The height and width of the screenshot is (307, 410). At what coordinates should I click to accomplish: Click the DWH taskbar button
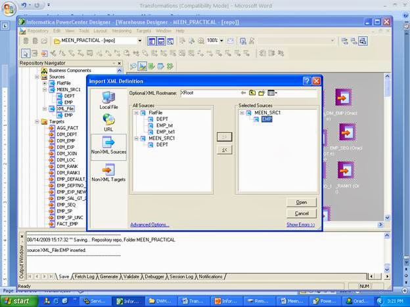[161, 301]
